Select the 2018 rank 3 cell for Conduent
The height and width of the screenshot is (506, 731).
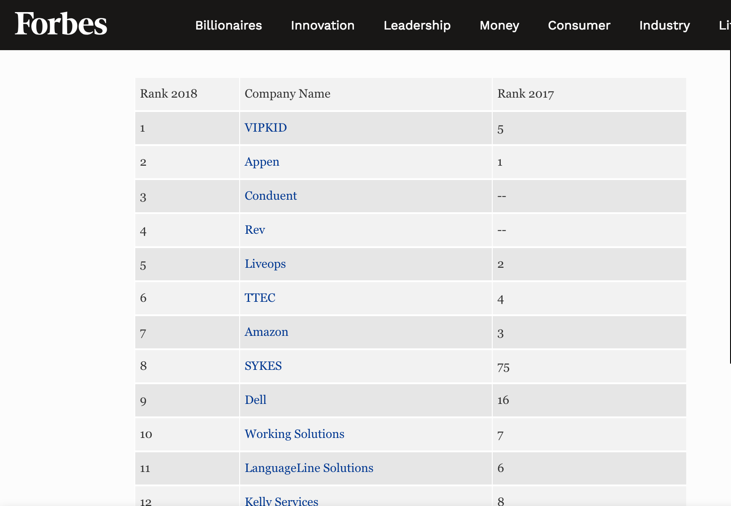tap(187, 196)
